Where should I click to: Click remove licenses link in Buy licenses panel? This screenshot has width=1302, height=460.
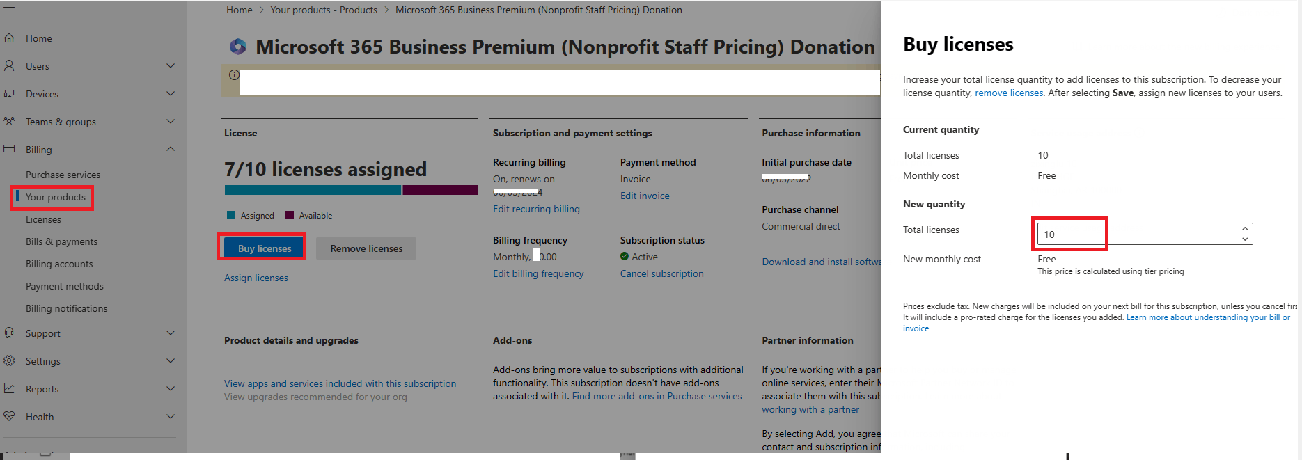[x=1009, y=93]
